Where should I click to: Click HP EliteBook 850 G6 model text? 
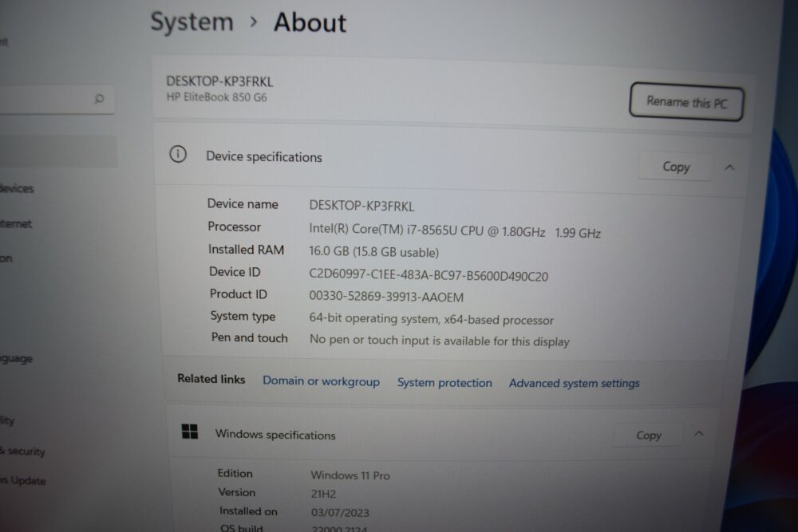pos(216,97)
